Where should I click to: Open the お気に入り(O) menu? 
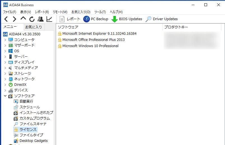click(x=81, y=12)
